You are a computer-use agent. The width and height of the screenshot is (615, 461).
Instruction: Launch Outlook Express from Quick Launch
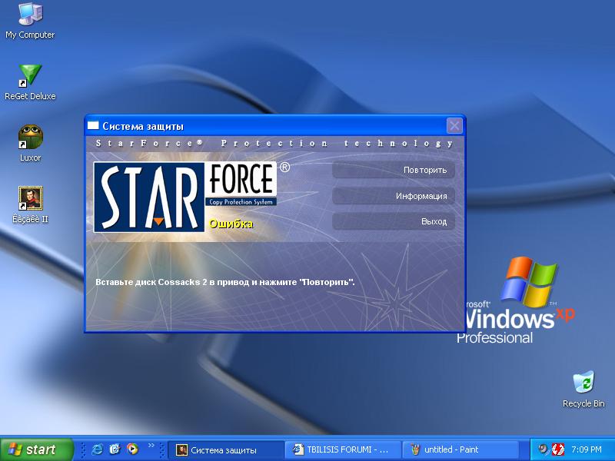pos(115,449)
